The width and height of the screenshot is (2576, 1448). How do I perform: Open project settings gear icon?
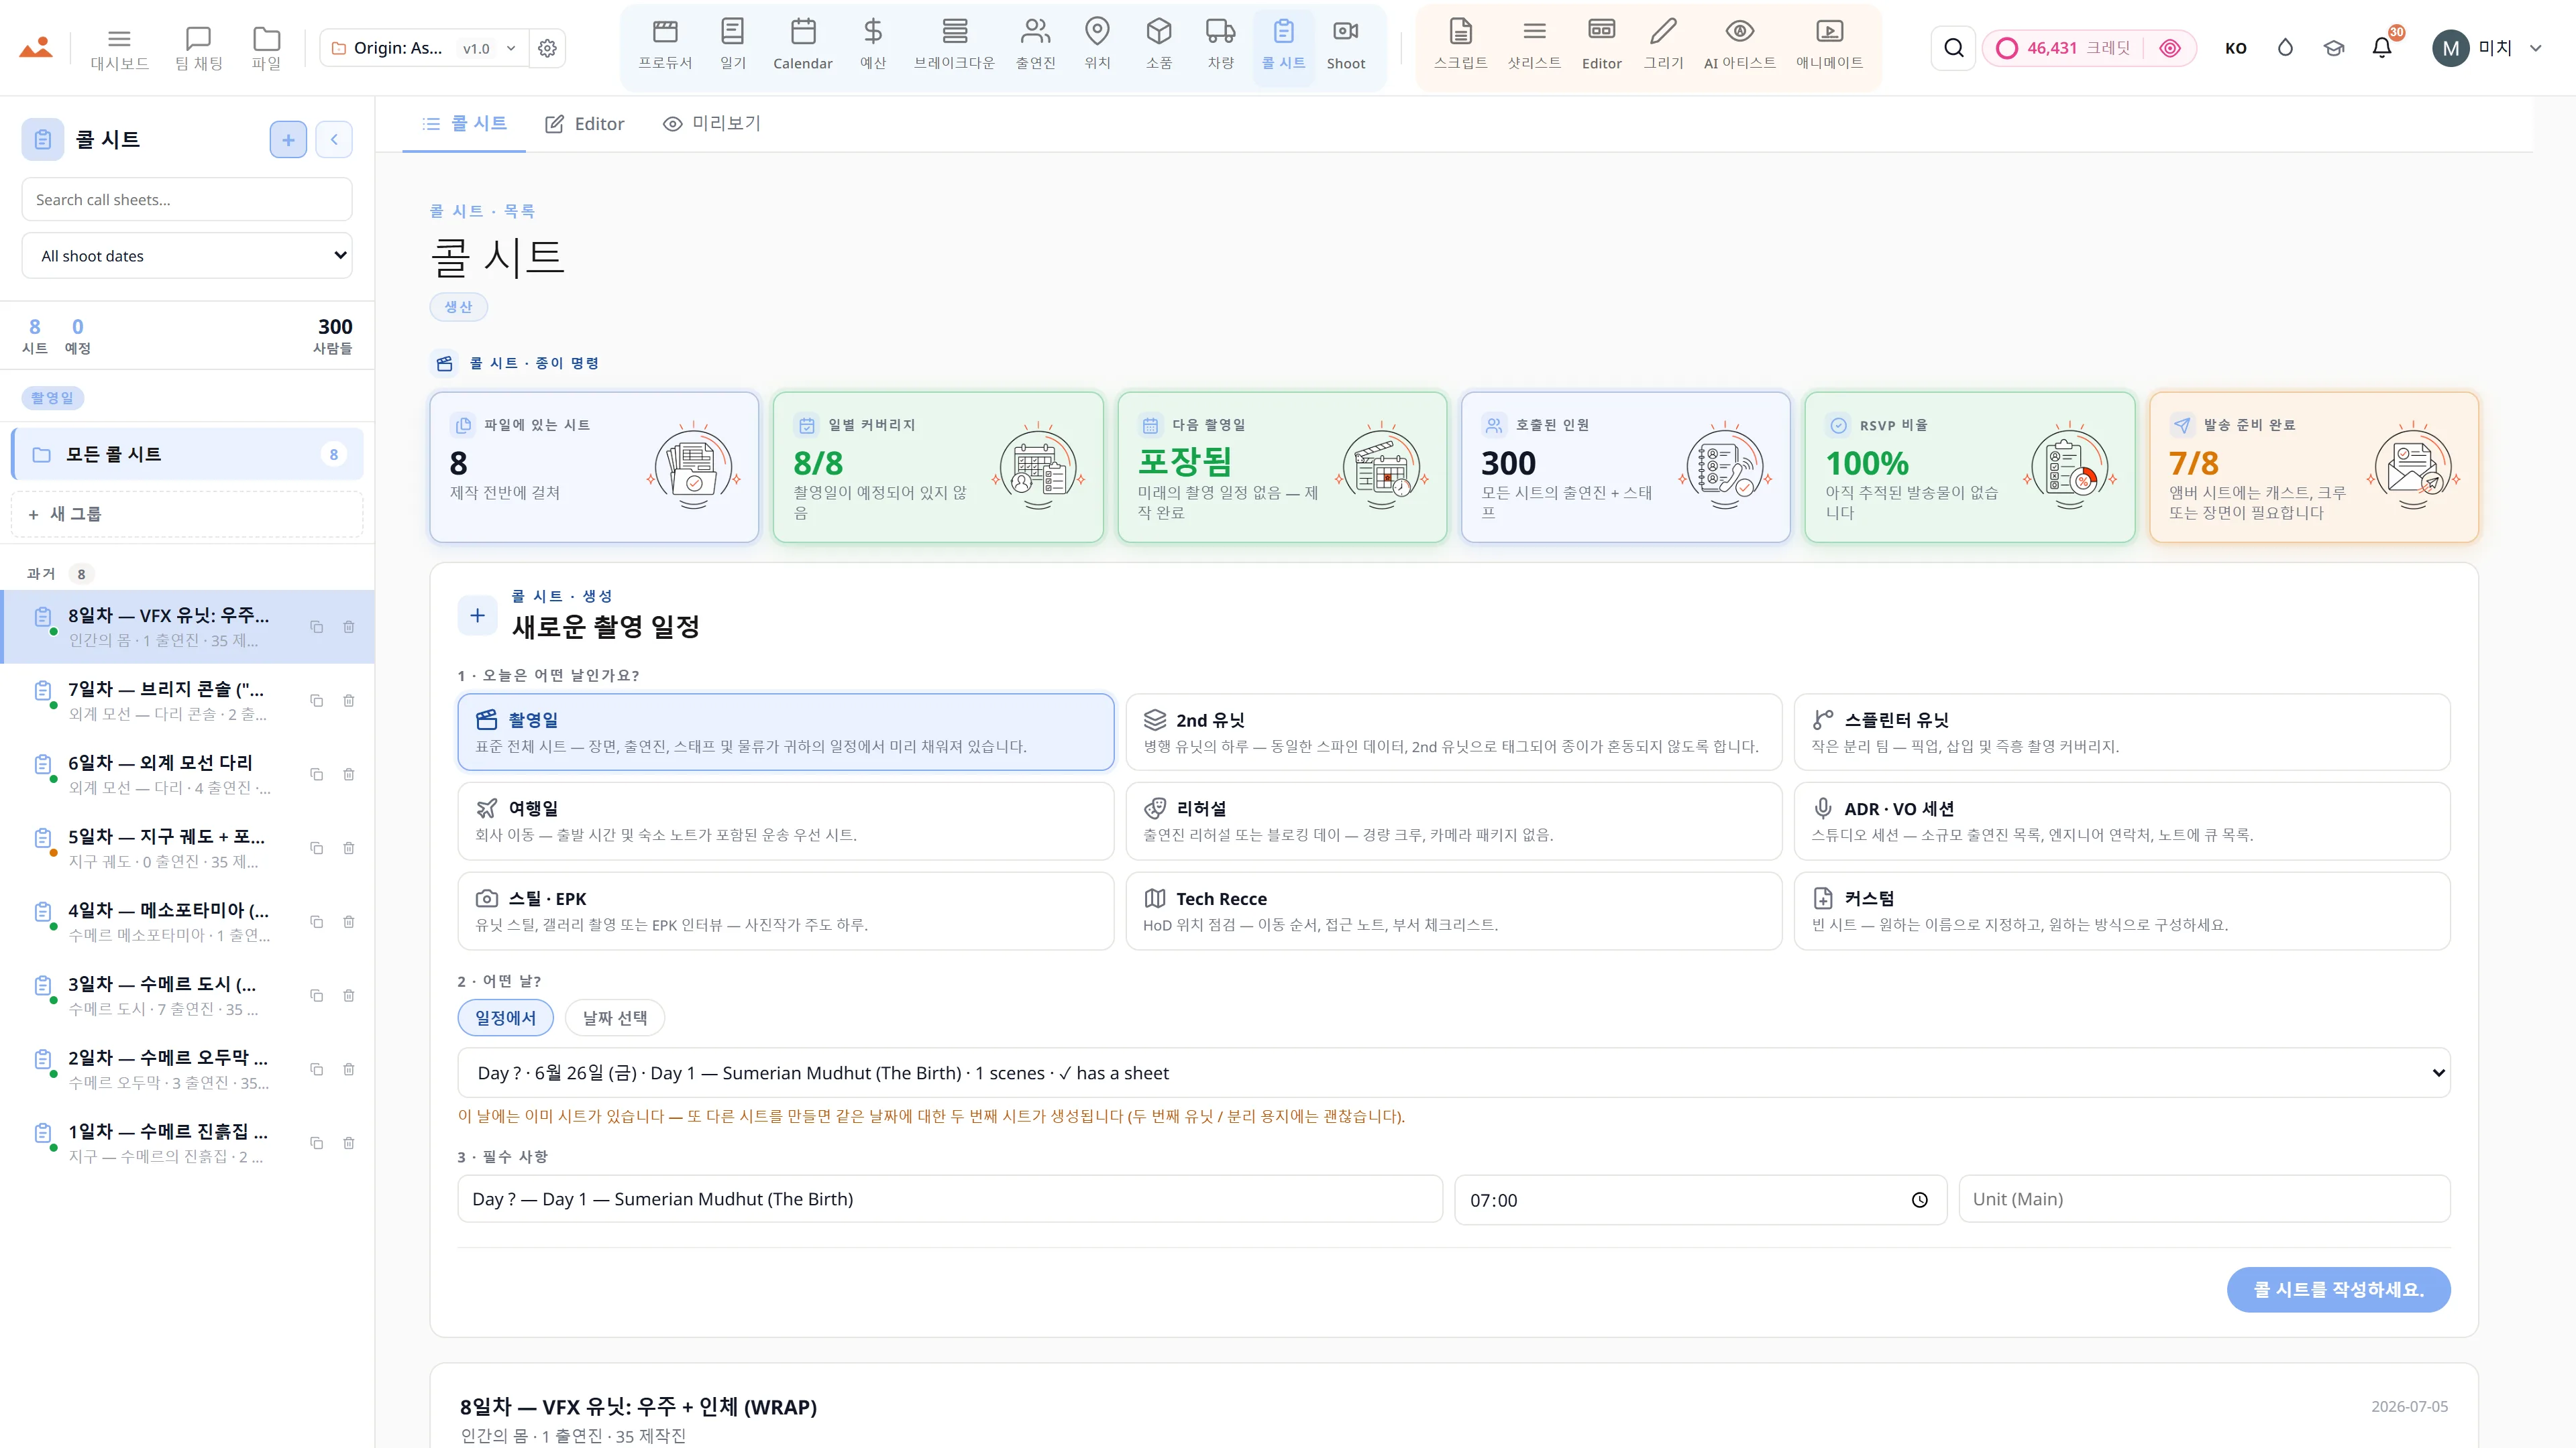[x=547, y=48]
